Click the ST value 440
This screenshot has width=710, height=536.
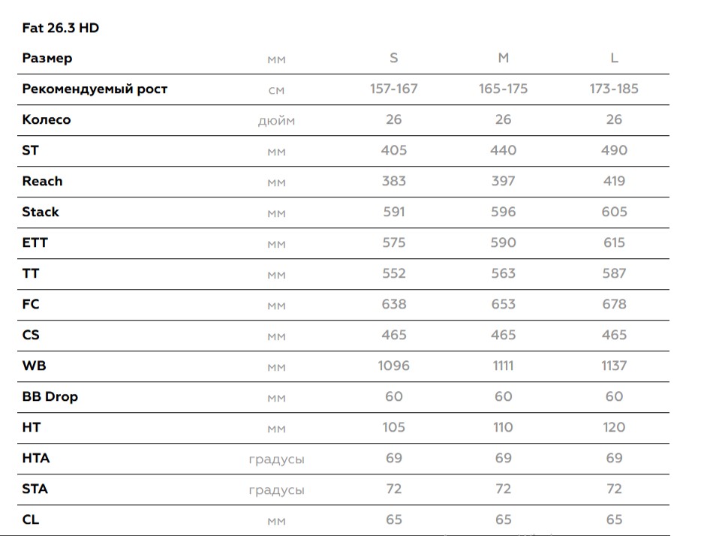coord(504,151)
